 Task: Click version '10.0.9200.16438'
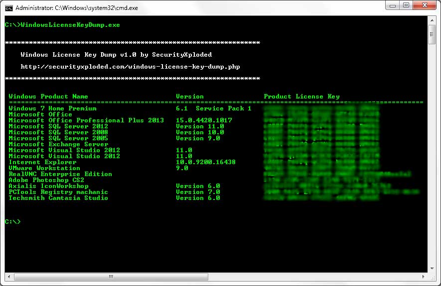tap(206, 162)
